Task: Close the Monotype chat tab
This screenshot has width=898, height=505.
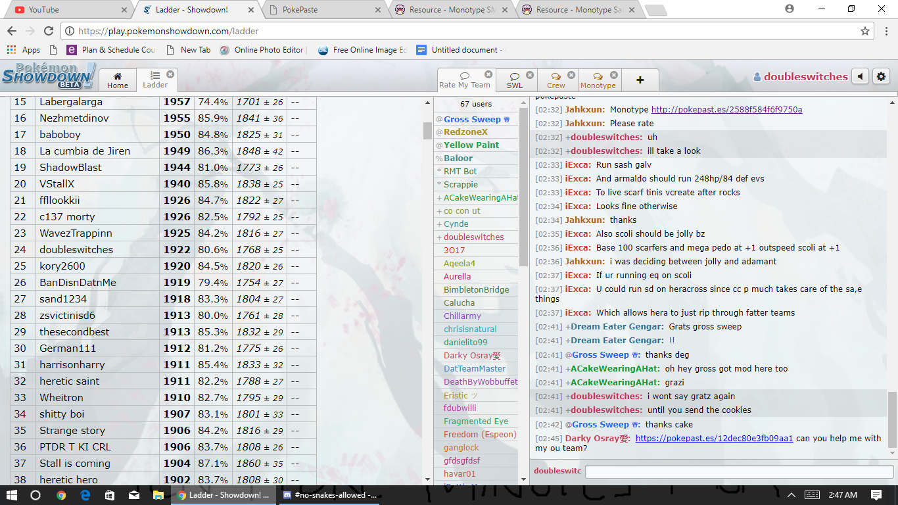Action: pyautogui.click(x=614, y=75)
